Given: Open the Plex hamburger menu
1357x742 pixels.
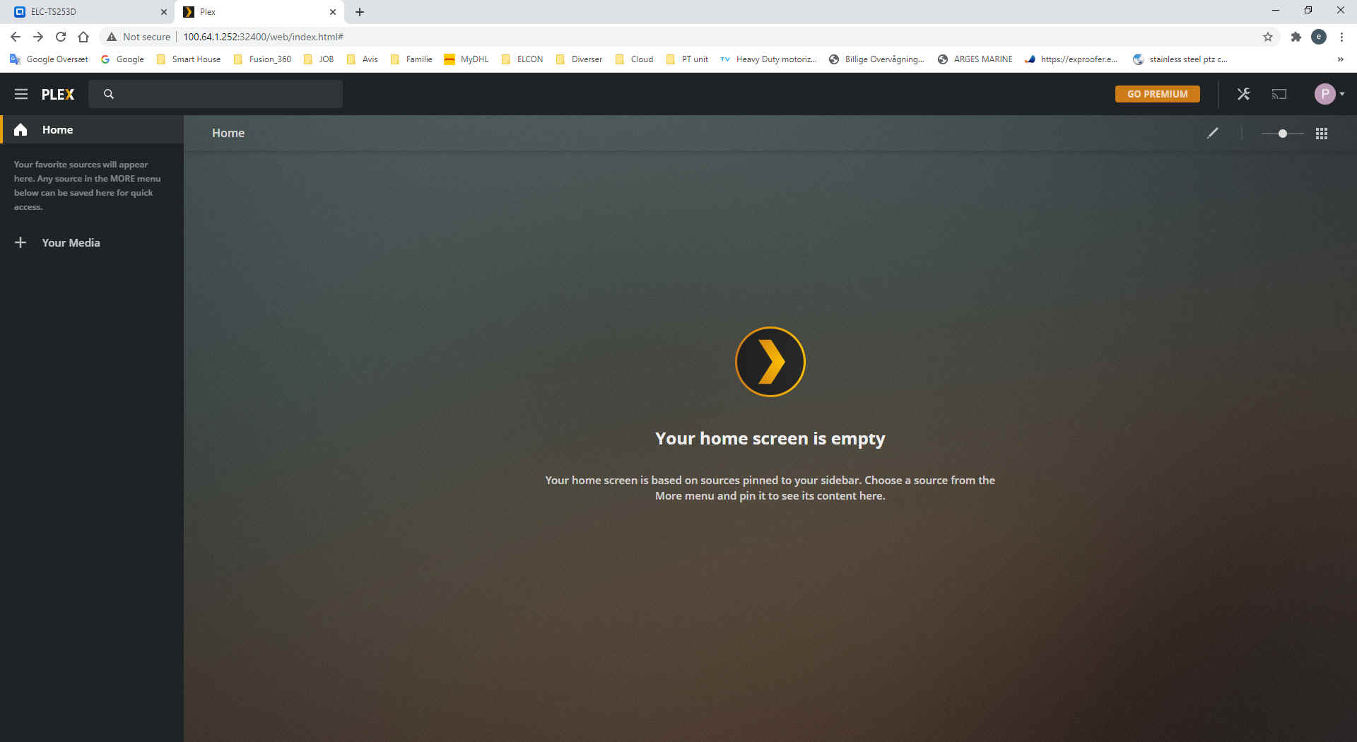Looking at the screenshot, I should 21,94.
